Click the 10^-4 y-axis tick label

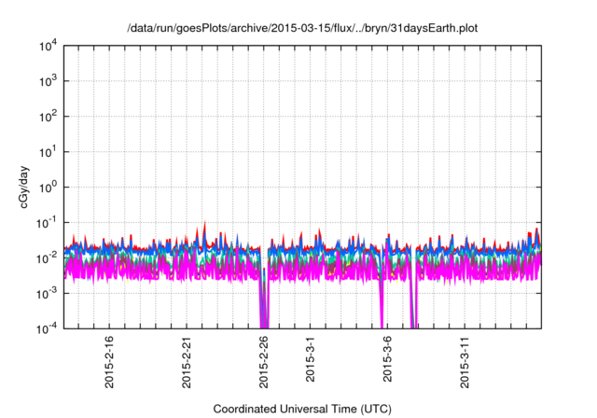(x=48, y=327)
